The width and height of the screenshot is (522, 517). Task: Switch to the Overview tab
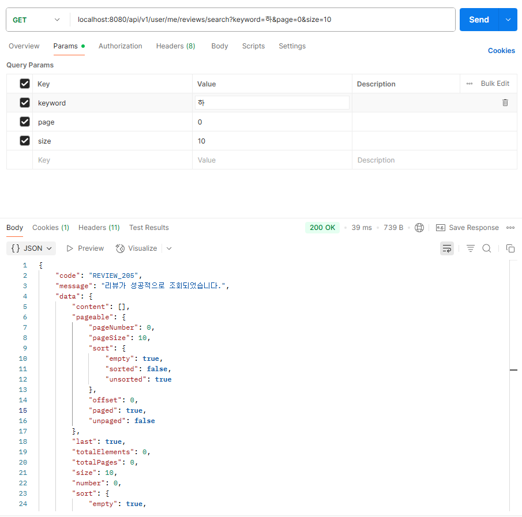coord(24,46)
